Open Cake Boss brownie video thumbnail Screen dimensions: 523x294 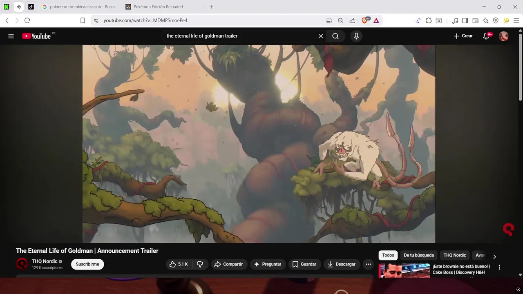pos(404,270)
